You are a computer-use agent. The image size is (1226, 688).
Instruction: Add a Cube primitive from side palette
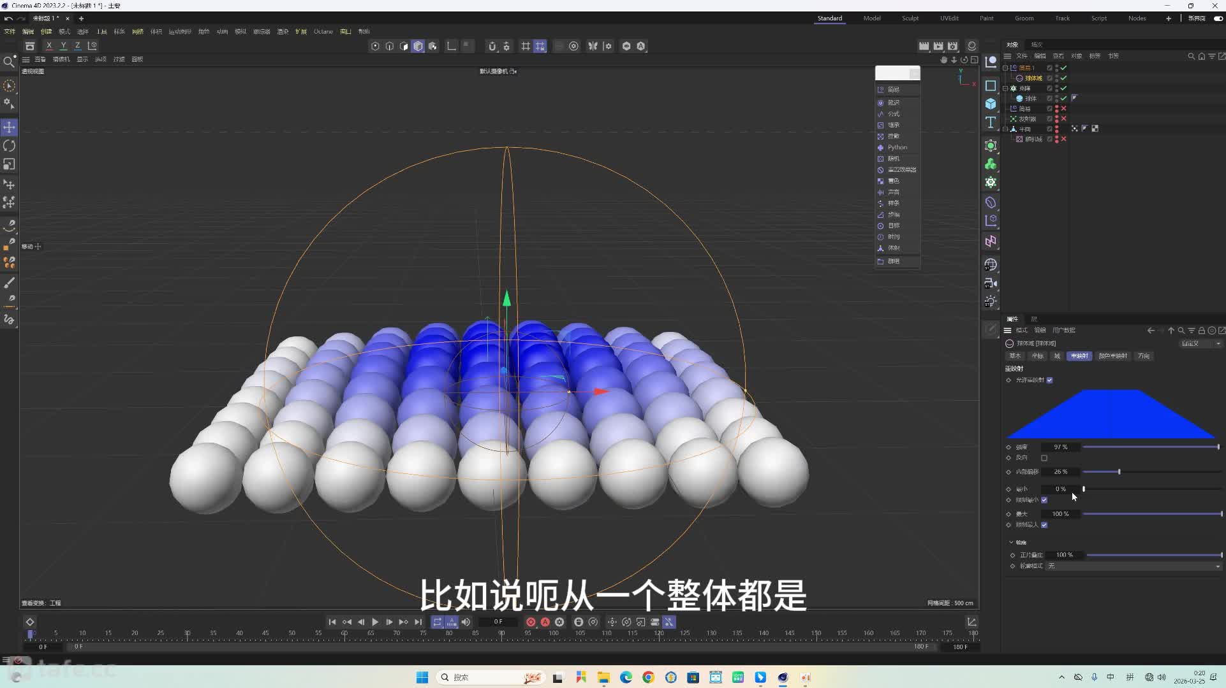[x=991, y=104]
